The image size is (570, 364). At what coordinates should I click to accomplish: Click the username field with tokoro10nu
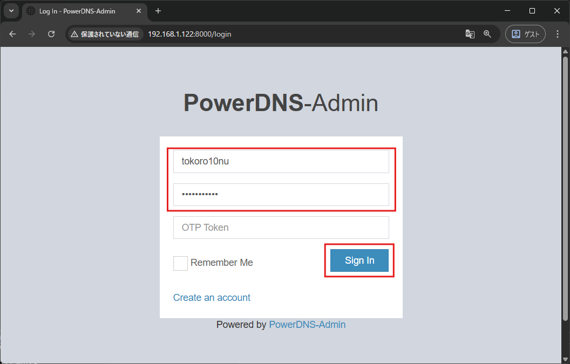[x=281, y=162]
